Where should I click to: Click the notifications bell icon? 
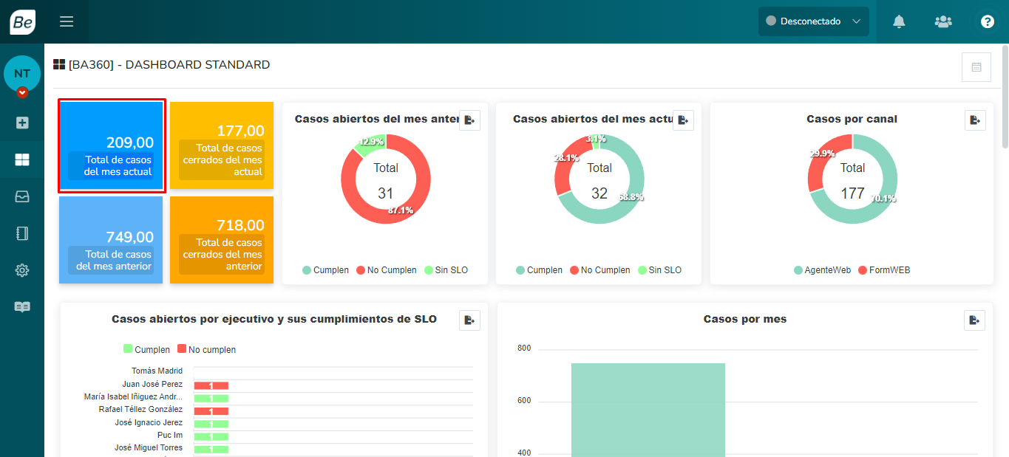point(899,21)
